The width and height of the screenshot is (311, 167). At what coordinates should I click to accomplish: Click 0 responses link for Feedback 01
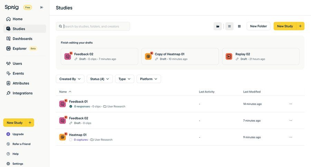[82, 107]
